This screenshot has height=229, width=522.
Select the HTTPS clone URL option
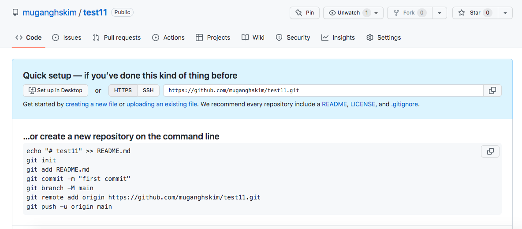tap(123, 90)
